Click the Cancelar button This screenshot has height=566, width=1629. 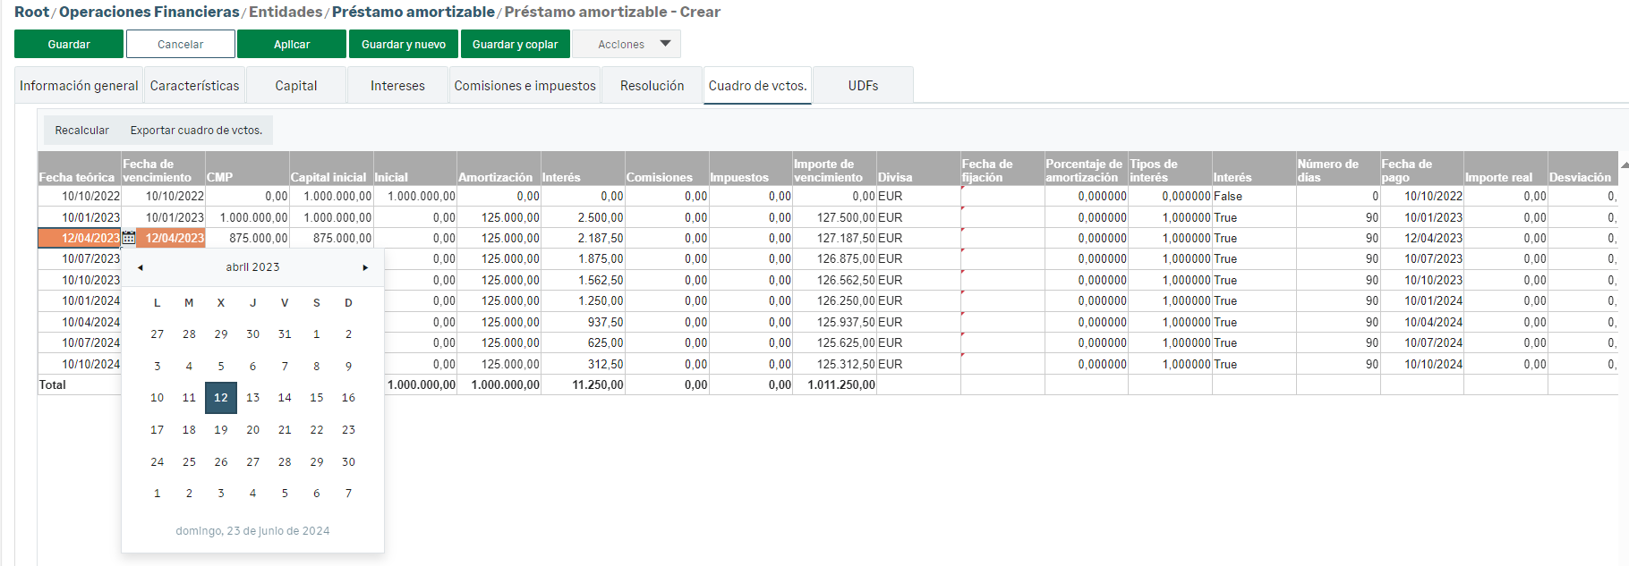[180, 44]
